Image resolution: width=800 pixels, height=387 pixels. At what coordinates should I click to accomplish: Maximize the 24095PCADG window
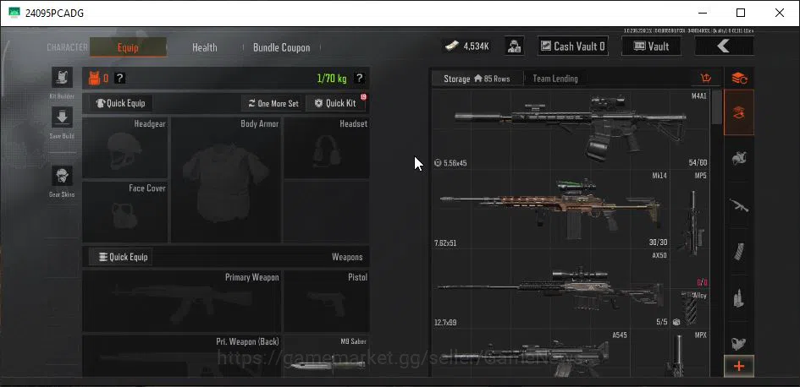point(741,13)
